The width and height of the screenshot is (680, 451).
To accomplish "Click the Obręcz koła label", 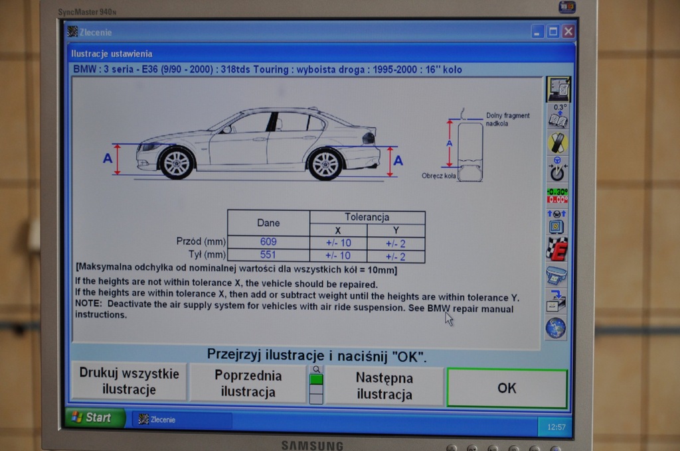I will pyautogui.click(x=438, y=176).
